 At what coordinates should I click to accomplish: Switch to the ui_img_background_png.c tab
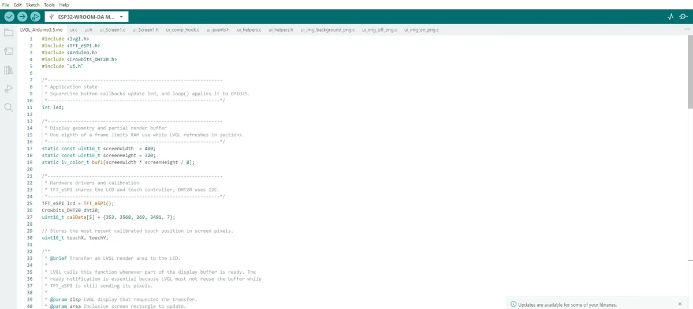click(328, 29)
